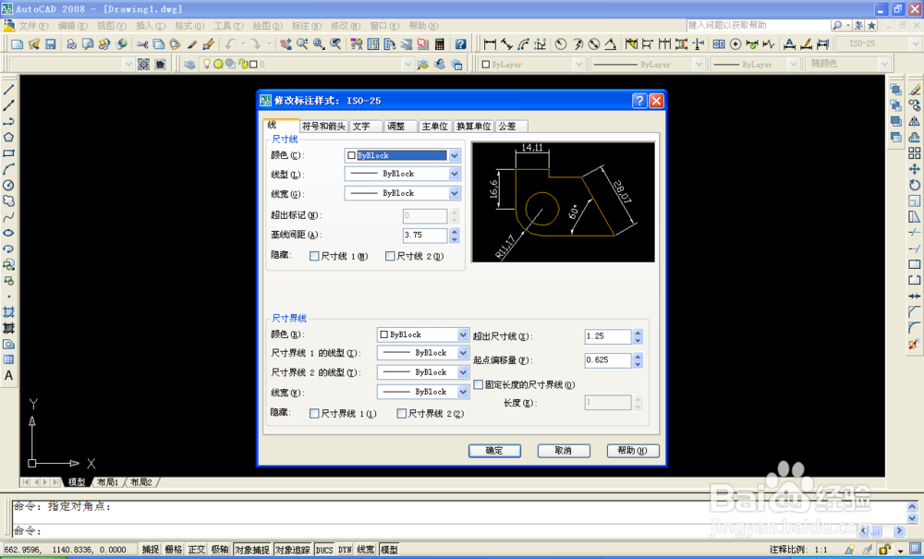Select the Multiline Text A tool
Screen dimensions: 924x559
click(x=9, y=375)
